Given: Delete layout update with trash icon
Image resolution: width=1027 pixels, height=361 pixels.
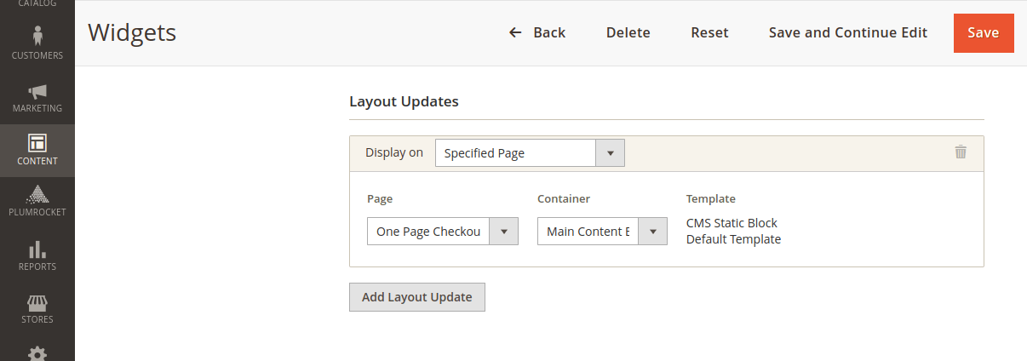Looking at the screenshot, I should point(961,152).
